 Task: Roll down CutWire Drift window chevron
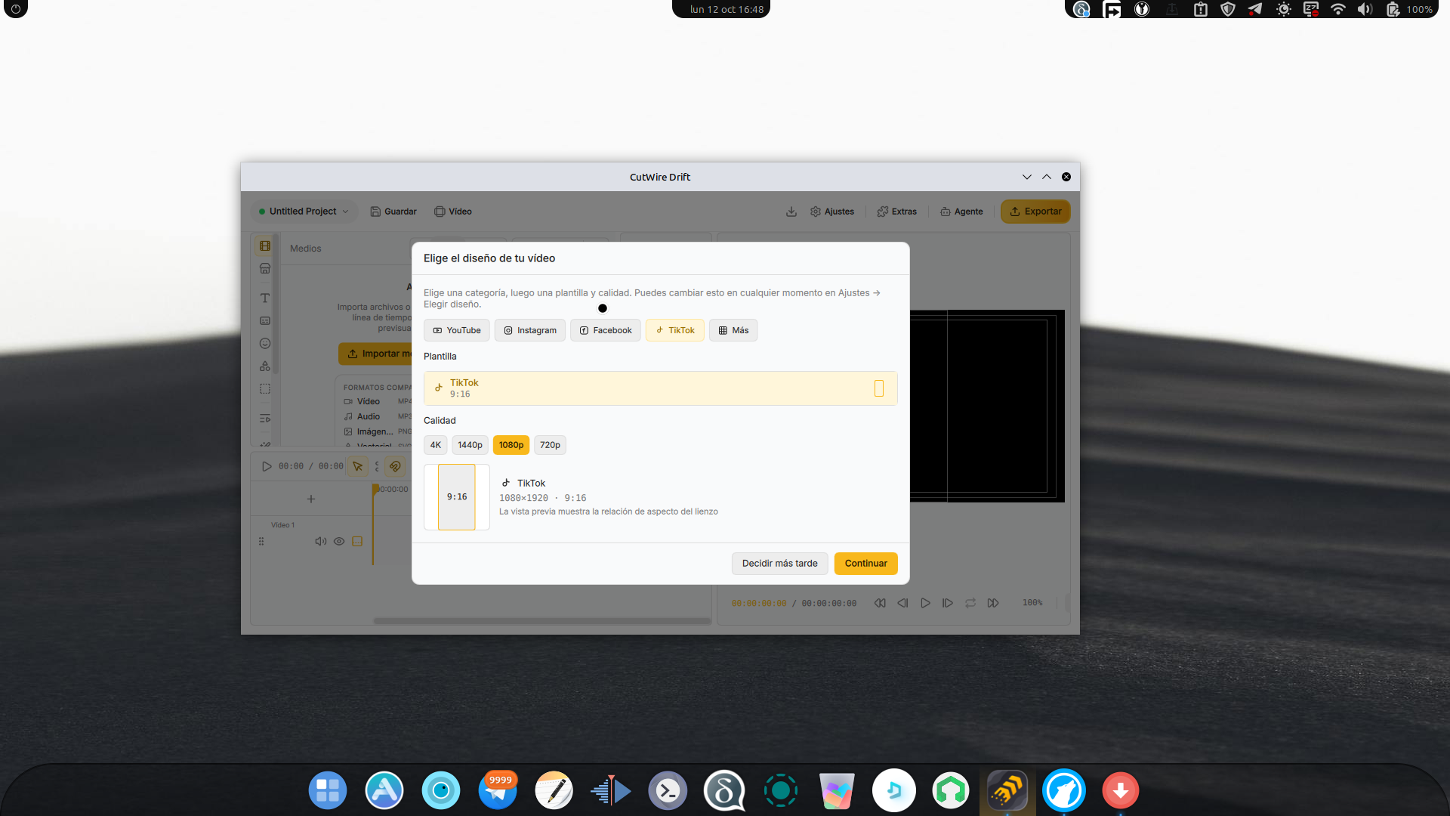[1027, 177]
